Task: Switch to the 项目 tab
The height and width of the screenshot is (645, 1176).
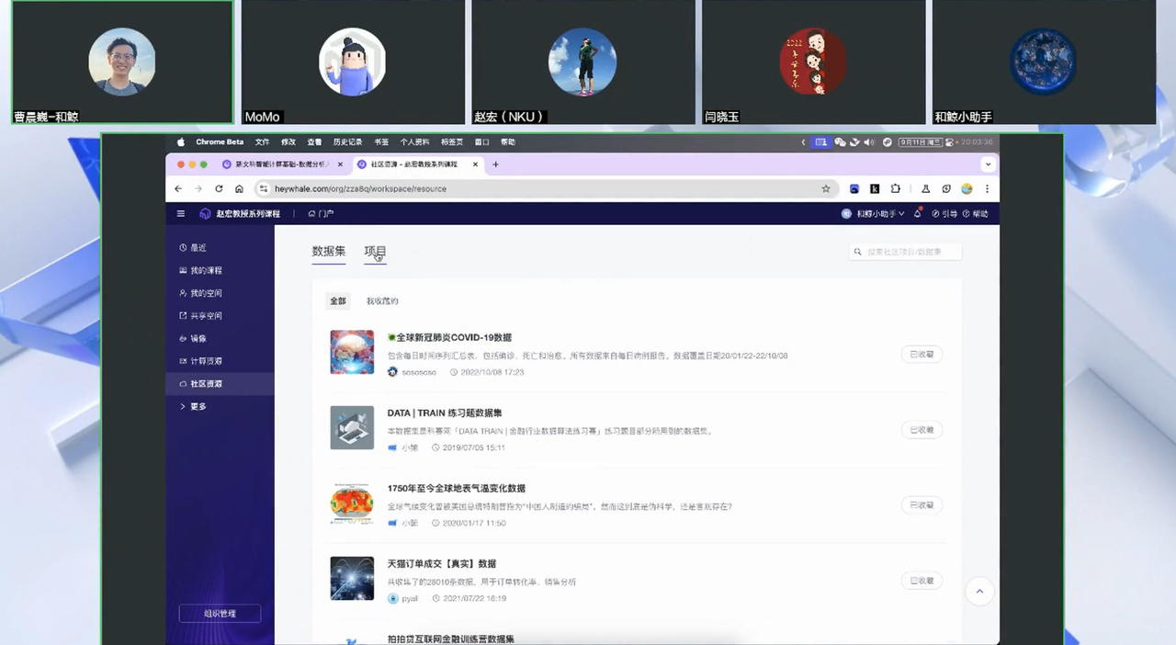Action: point(375,251)
